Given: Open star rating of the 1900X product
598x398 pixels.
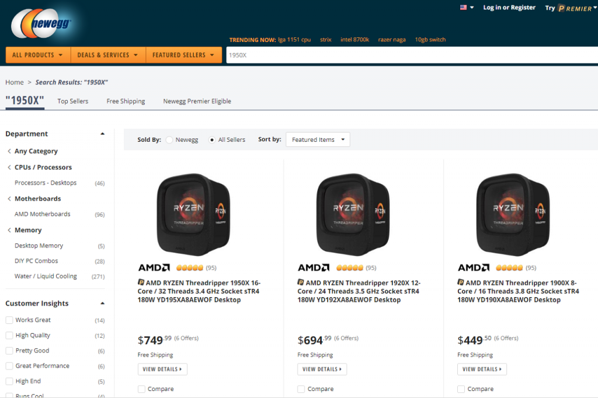Looking at the screenshot, I should tap(509, 268).
